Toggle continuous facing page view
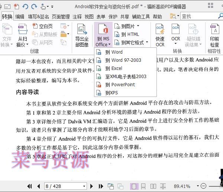This screenshot has height=192, width=223. point(162,186)
